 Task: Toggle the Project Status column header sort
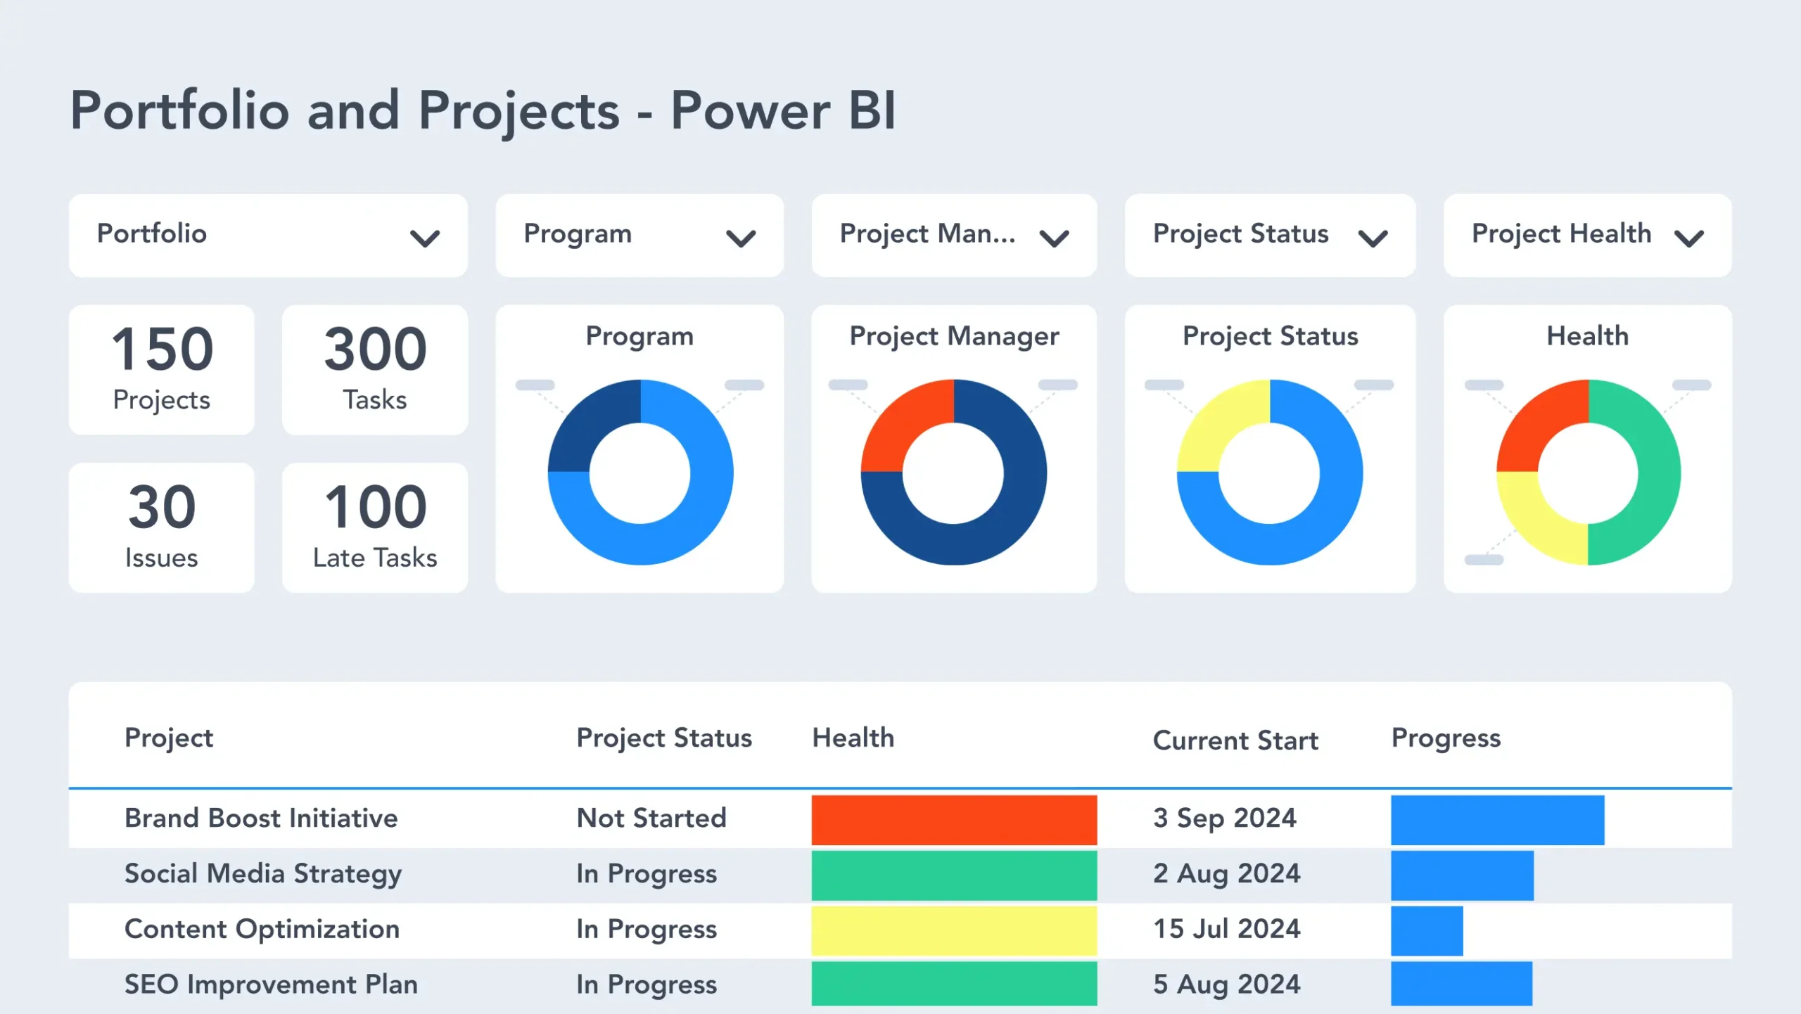pos(664,737)
